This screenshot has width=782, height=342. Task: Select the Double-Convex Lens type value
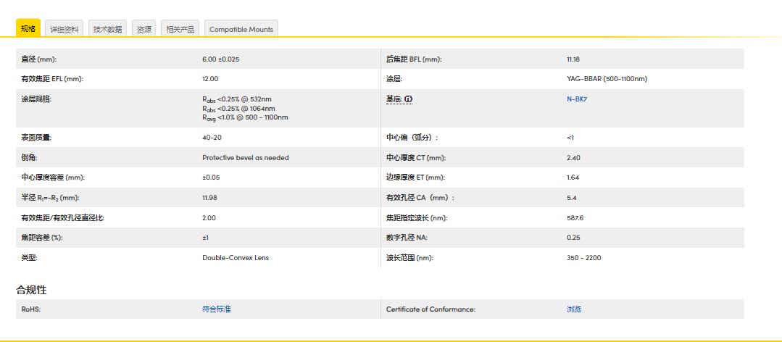(x=235, y=257)
